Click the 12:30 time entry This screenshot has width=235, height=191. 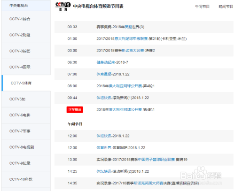coord(72,148)
